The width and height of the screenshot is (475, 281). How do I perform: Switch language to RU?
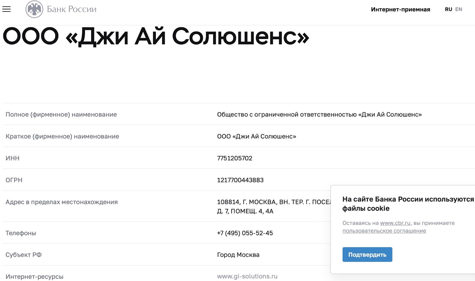tap(448, 9)
